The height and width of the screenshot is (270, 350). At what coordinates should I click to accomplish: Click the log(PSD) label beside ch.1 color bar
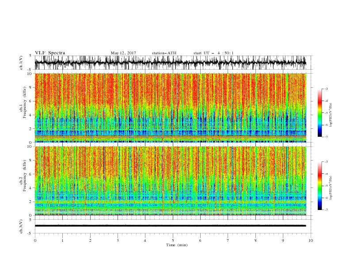(x=331, y=115)
